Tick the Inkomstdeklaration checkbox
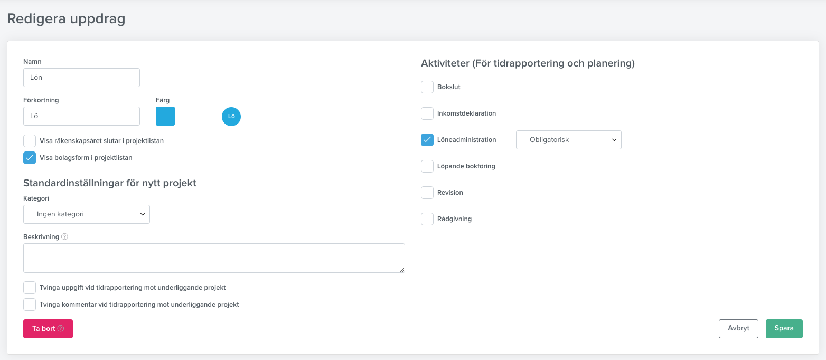This screenshot has width=826, height=360. [427, 113]
